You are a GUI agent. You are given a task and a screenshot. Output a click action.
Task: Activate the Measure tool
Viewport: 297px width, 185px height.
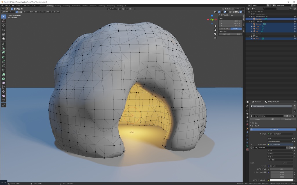point(3,48)
